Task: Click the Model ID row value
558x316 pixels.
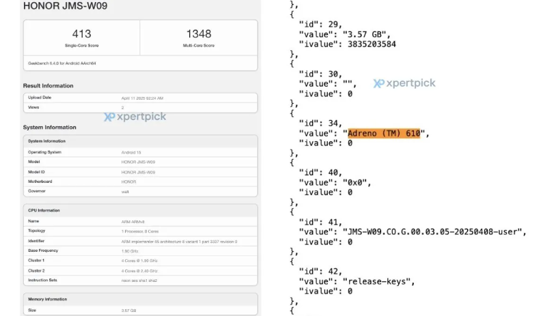Action: click(138, 172)
